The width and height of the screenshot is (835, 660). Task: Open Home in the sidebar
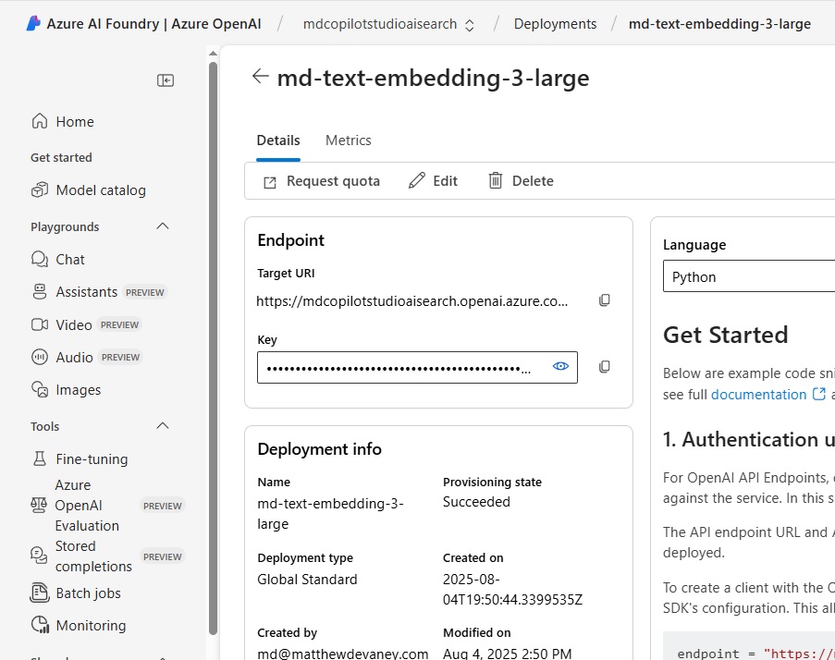tap(75, 122)
